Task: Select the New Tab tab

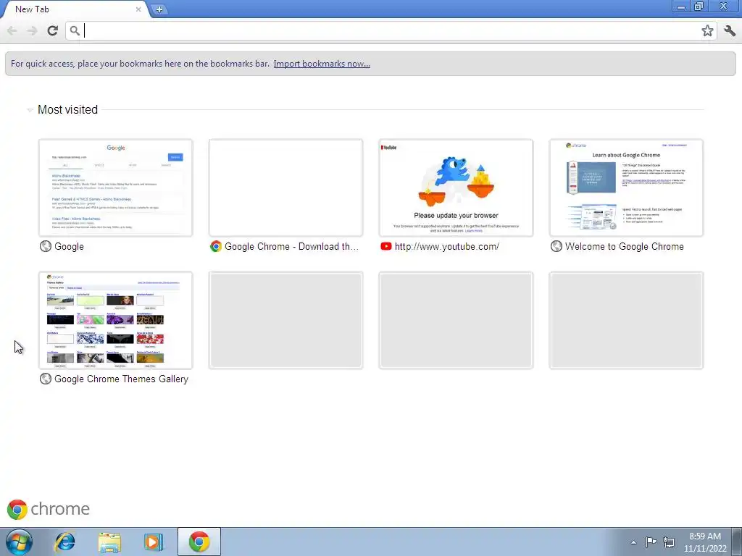Action: click(75, 9)
